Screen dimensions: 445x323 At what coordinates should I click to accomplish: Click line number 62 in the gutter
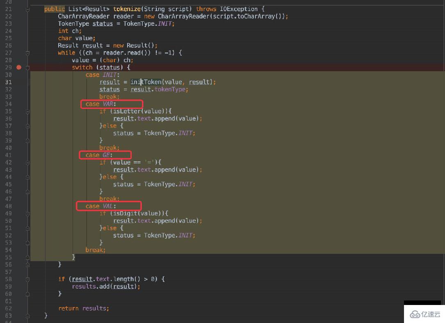pyautogui.click(x=9, y=308)
